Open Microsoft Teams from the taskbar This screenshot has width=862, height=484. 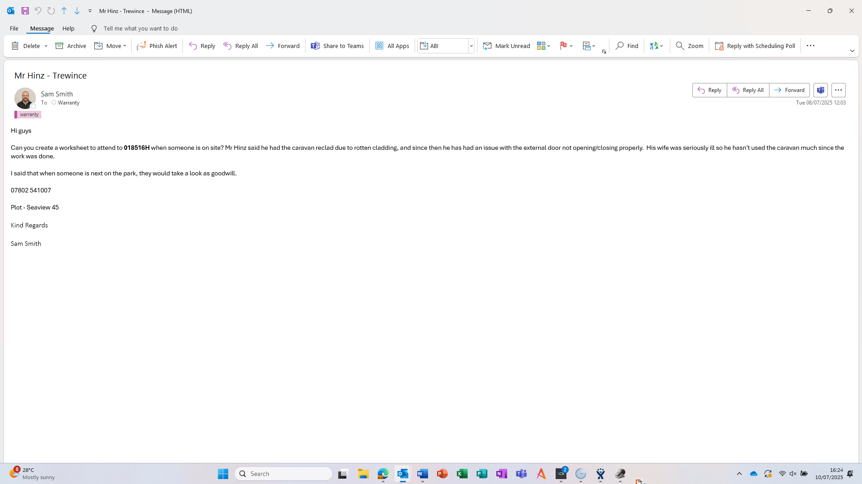coord(521,474)
